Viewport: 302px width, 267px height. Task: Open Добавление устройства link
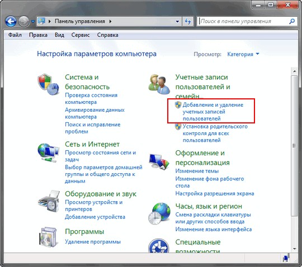95,217
